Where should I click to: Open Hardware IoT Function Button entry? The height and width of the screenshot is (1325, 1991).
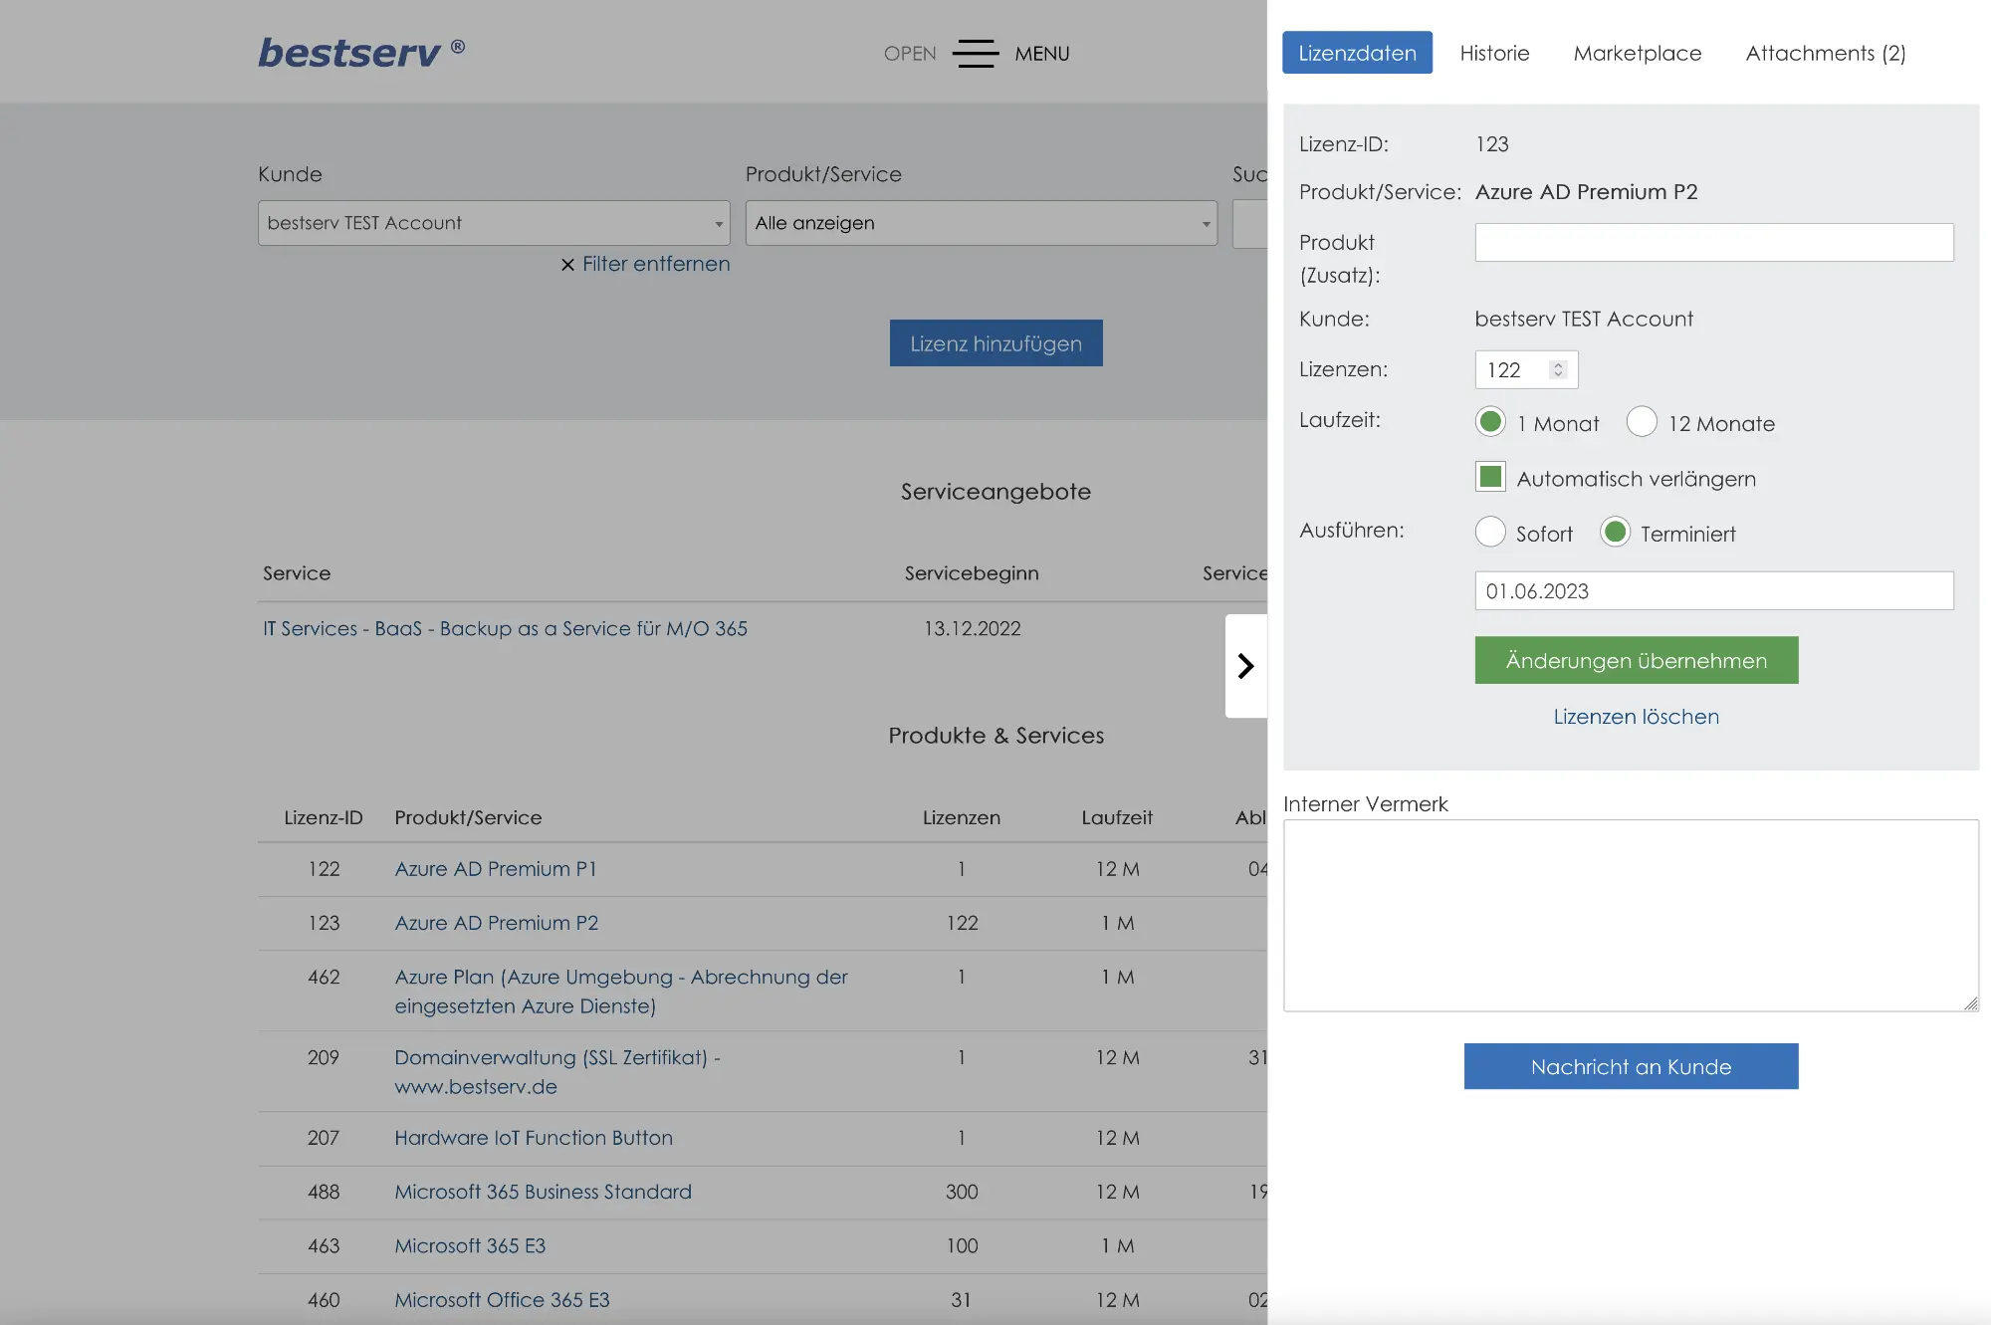[534, 1138]
